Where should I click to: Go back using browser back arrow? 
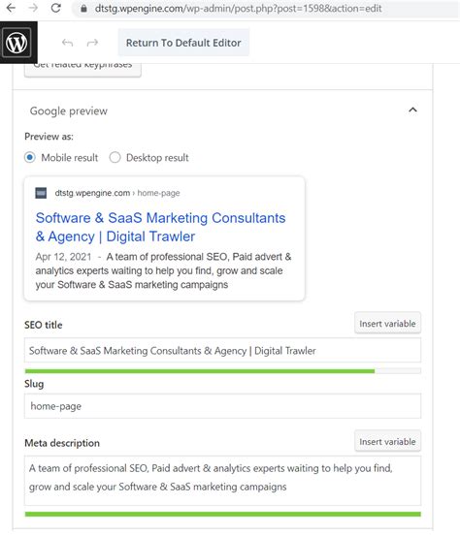point(11,8)
